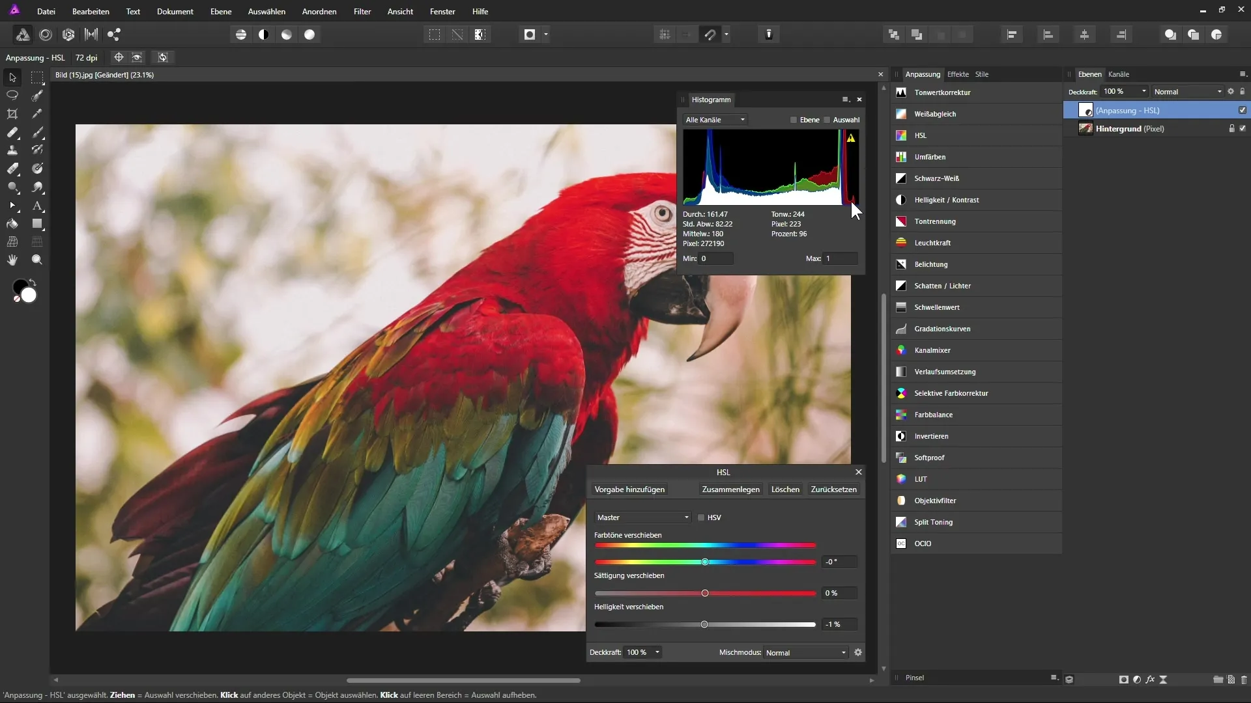Select the Color Picker eyedropper tool
Screen dimensions: 1251x703
(x=37, y=113)
